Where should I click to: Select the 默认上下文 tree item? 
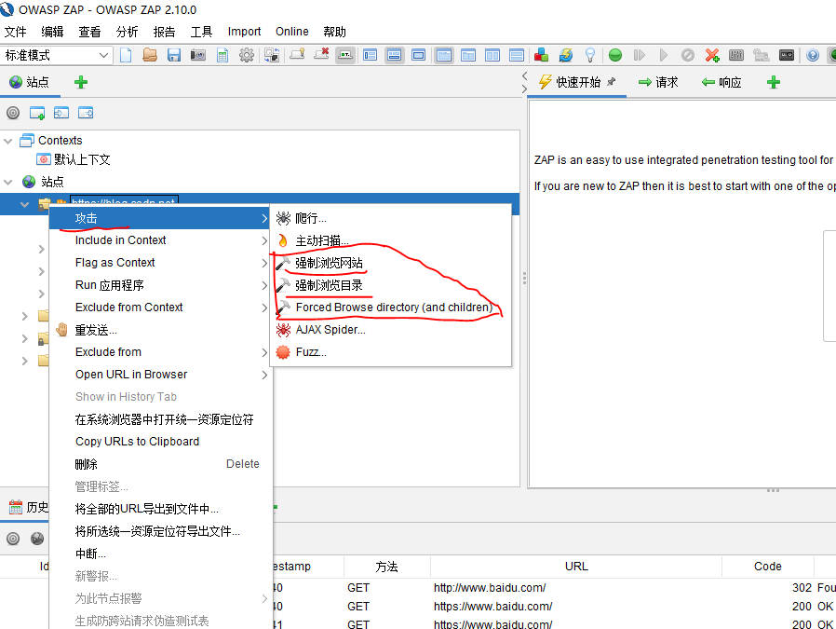click(73, 159)
